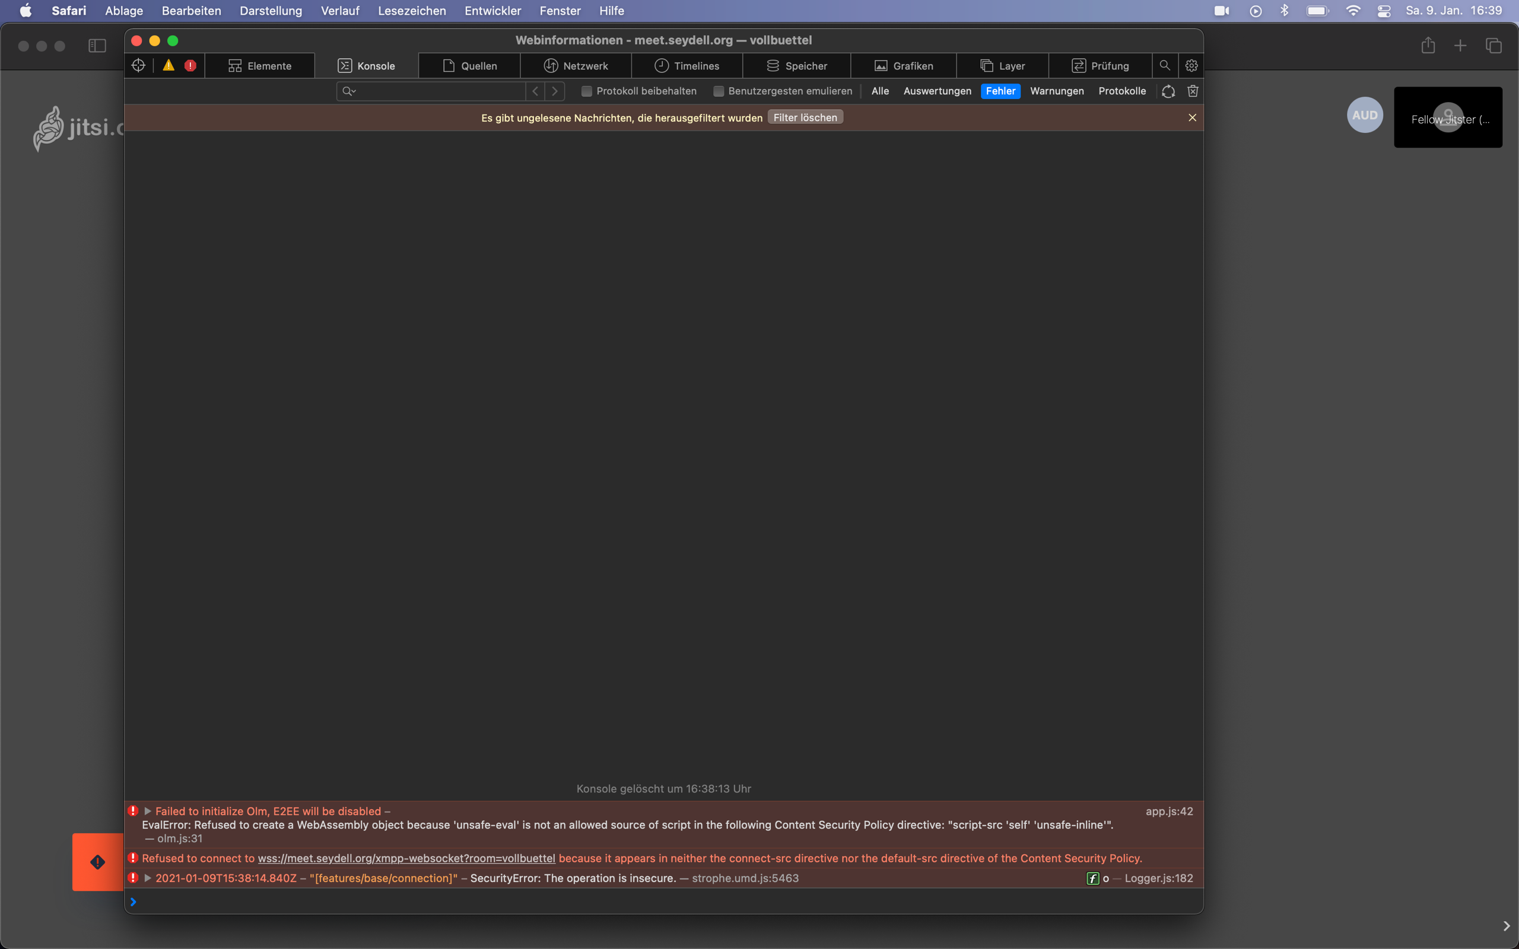Click the Safari share icon

click(x=1428, y=46)
